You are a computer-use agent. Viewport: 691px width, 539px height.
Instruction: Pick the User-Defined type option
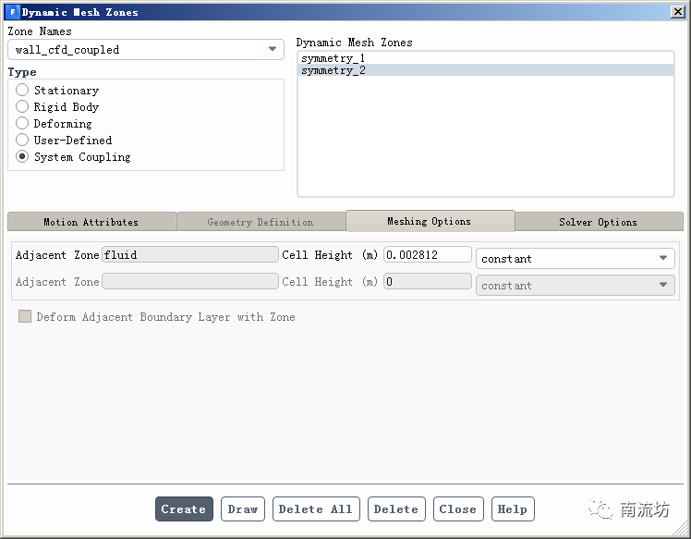[22, 141]
